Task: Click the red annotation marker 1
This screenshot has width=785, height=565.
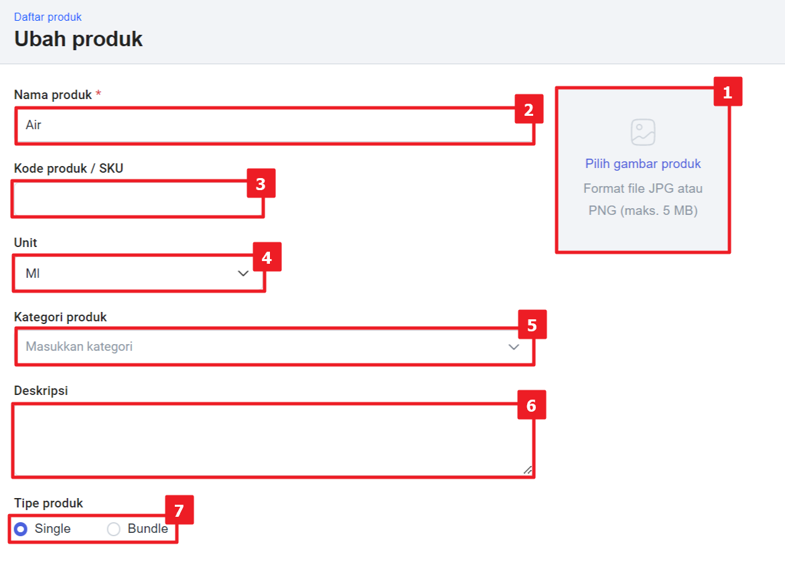Action: click(727, 92)
